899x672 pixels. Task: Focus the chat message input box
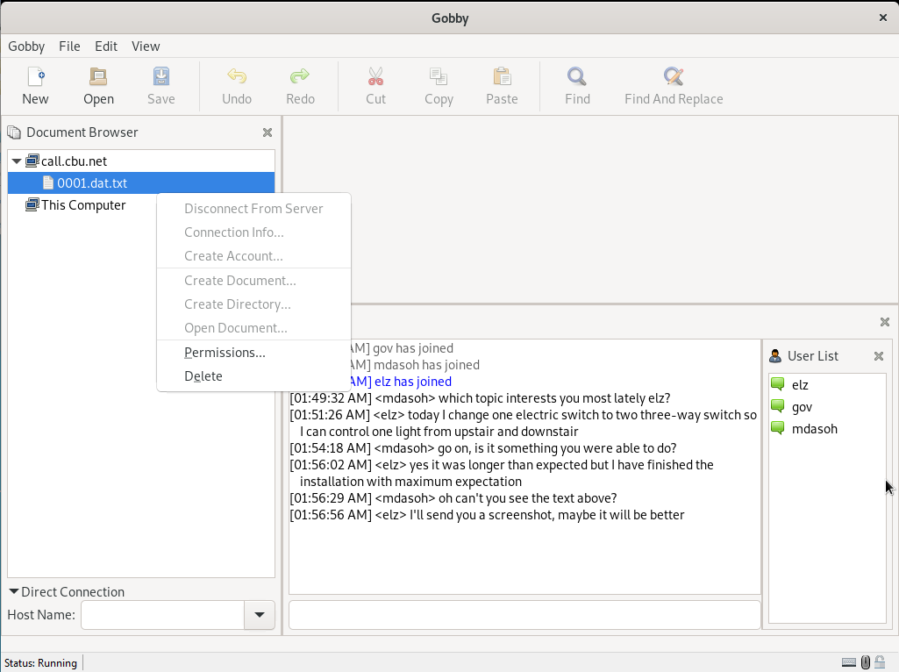(x=524, y=615)
